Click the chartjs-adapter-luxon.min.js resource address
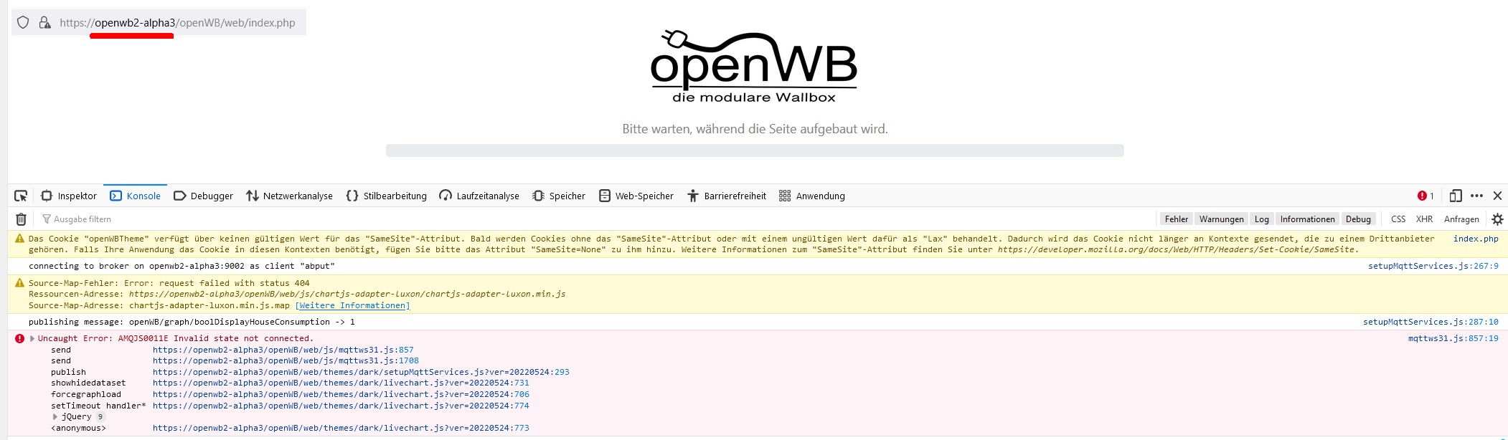Screen dimensions: 1508x440 pos(347,294)
